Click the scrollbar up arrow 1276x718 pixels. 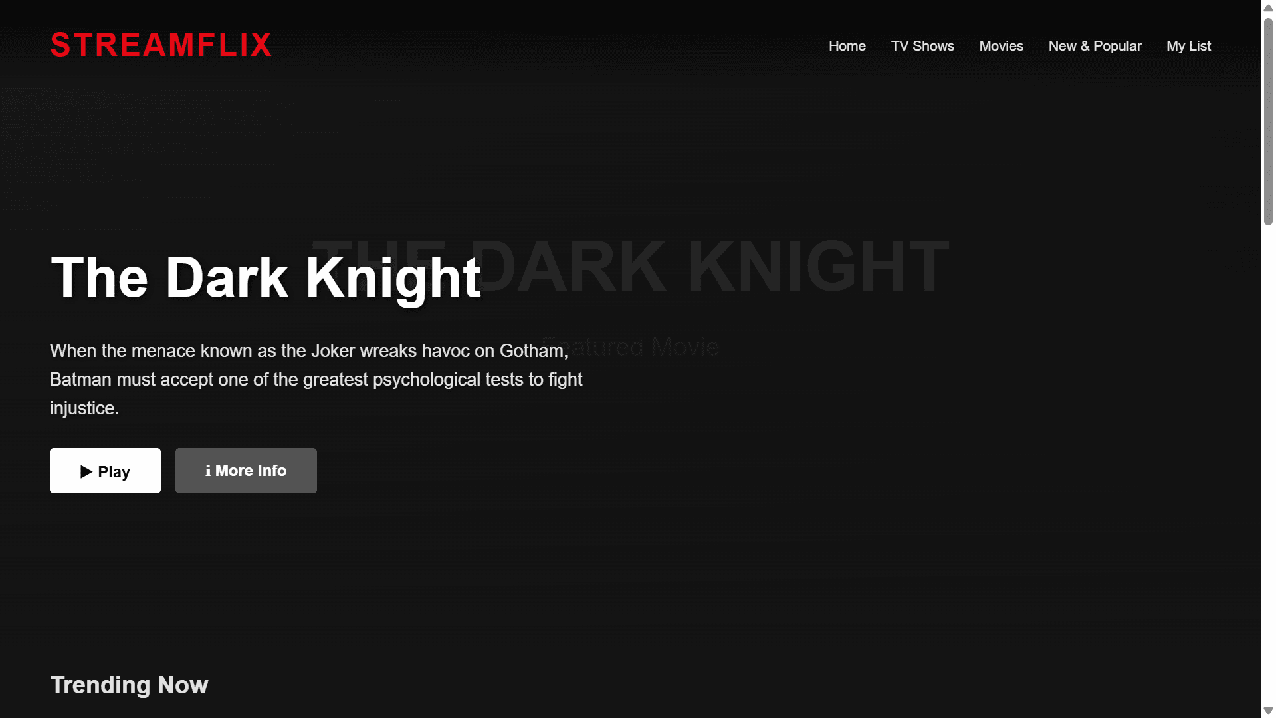1267,7
